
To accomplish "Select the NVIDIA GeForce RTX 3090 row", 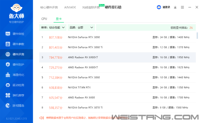I will coord(117,37).
